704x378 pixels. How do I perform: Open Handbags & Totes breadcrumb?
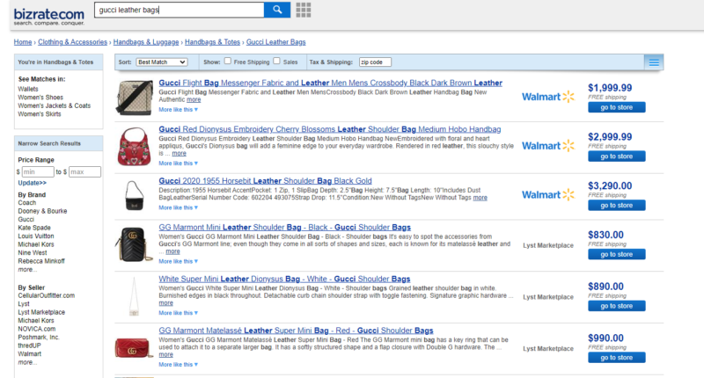tap(212, 42)
